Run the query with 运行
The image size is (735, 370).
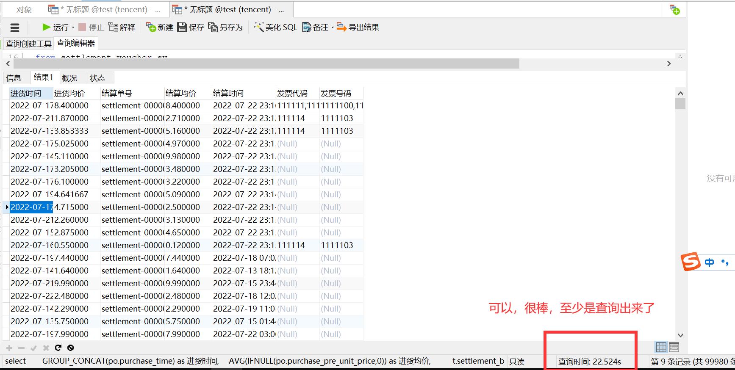(55, 28)
